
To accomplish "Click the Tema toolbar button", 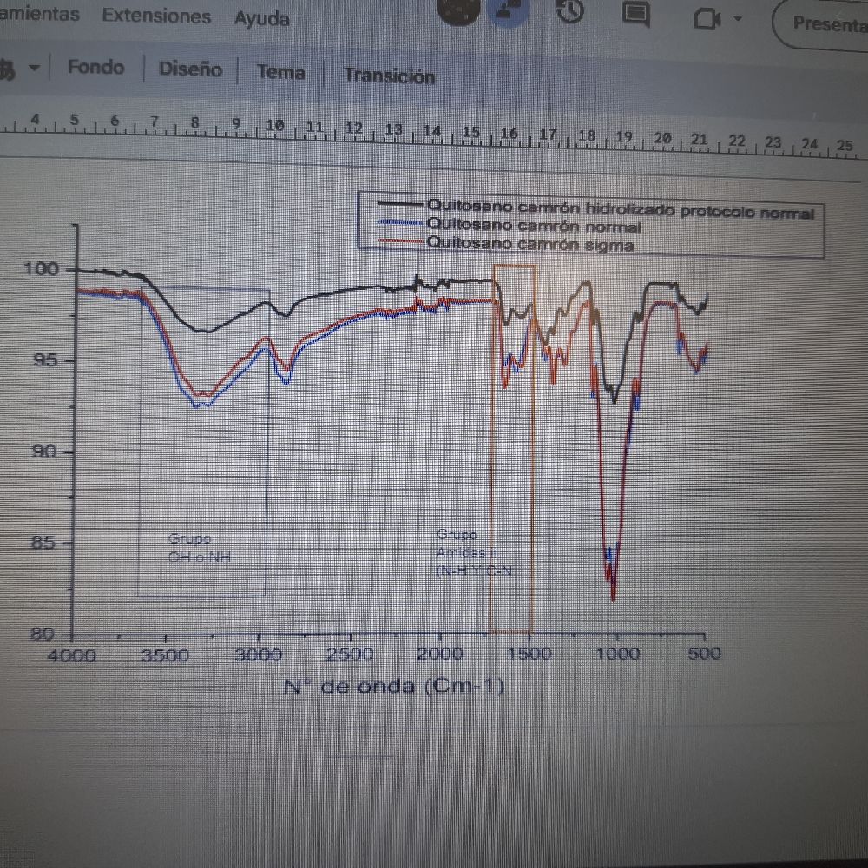I will tap(280, 73).
